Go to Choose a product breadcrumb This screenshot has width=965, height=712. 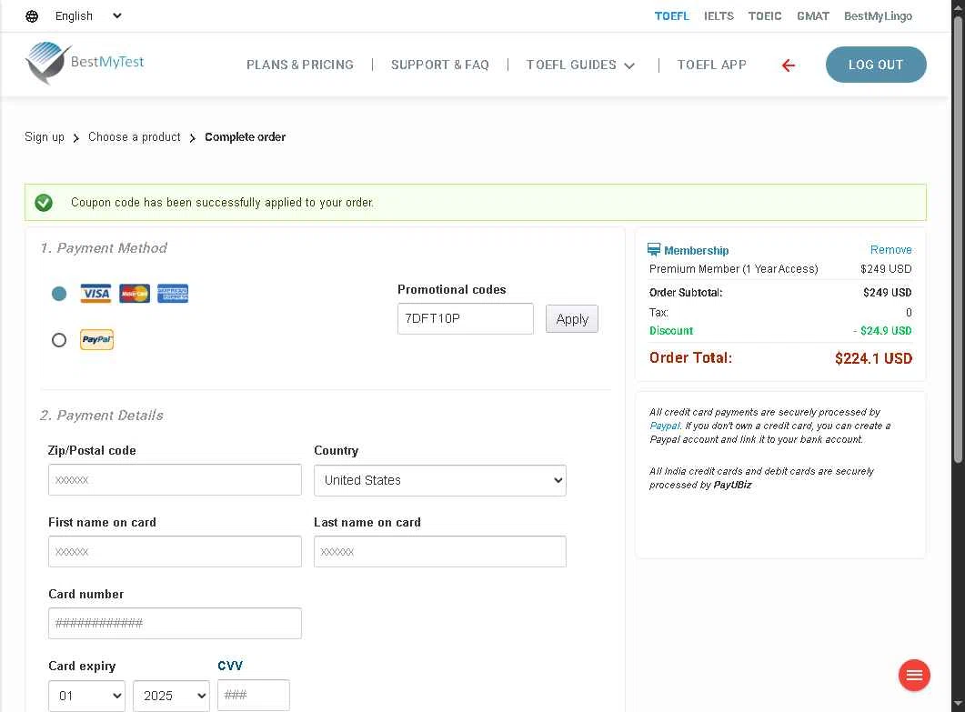(135, 137)
